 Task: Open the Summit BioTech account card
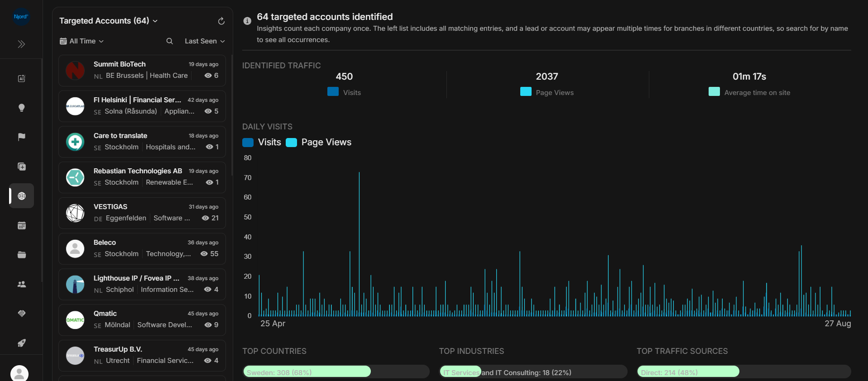click(x=142, y=71)
